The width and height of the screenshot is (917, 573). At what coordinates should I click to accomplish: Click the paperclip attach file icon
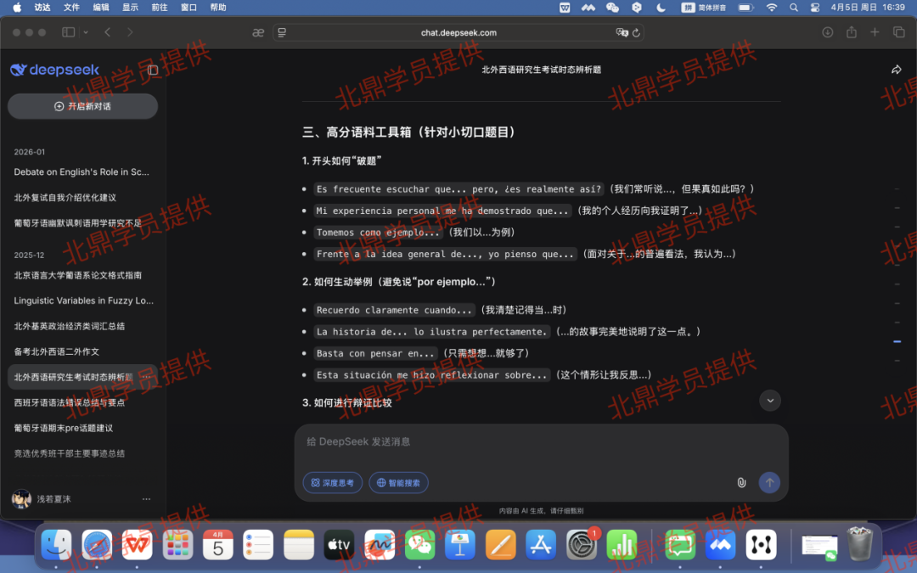[741, 482]
